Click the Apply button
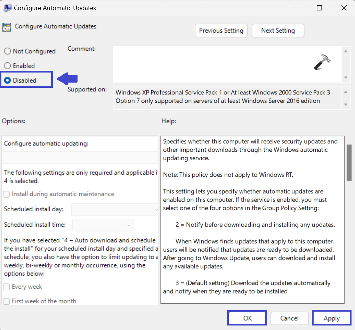Viewport: 355px width, 330px height. pos(332,318)
